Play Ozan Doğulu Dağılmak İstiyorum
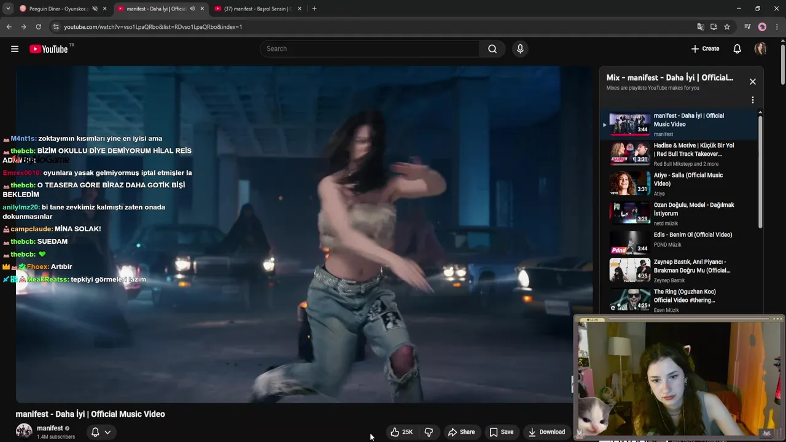The width and height of the screenshot is (786, 442). 679,214
